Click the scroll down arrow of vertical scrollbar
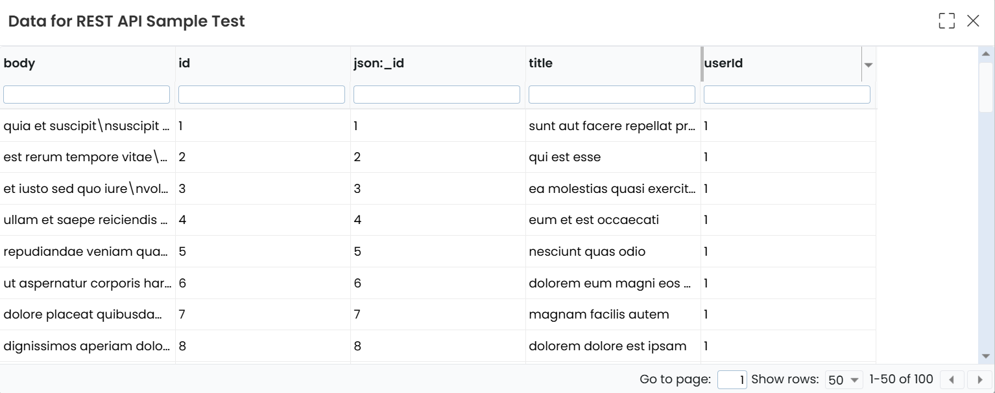995x393 pixels. [x=986, y=356]
